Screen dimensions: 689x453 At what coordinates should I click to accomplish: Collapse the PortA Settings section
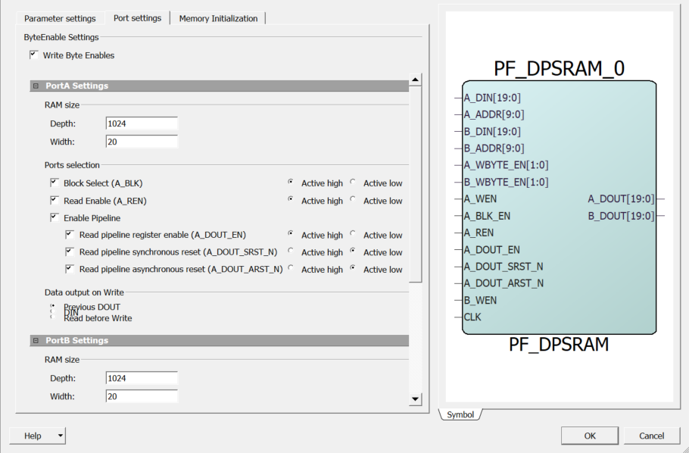click(36, 86)
